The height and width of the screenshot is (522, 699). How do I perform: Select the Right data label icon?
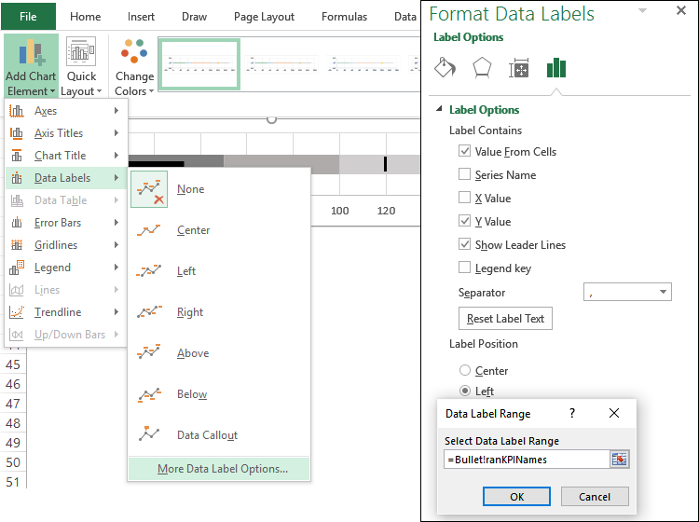click(149, 312)
